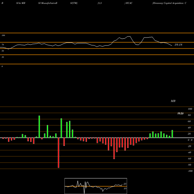The width and height of the screenshot is (194, 194).
Task: Click the 30 label on RSI axis
Action: click(x=3, y=57)
